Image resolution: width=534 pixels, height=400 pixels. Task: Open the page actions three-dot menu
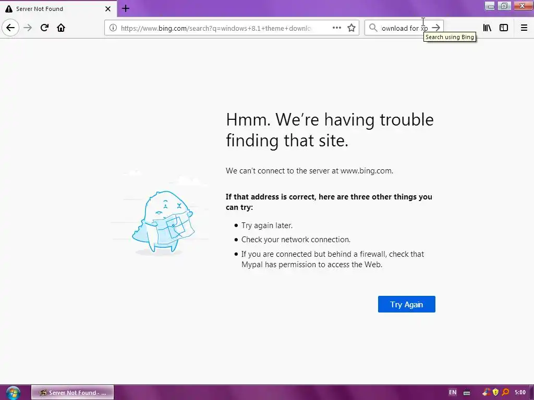(336, 28)
